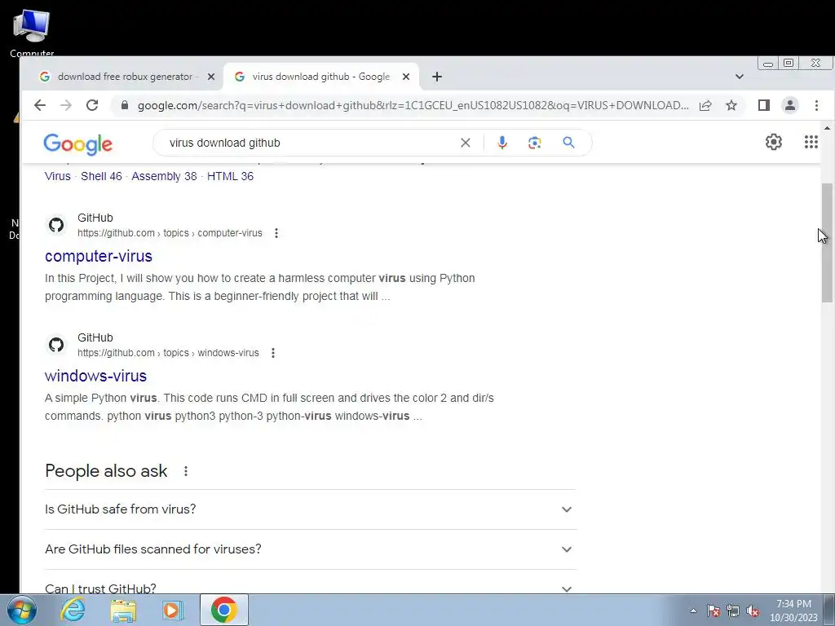The height and width of the screenshot is (626, 835).
Task: Go back using the browser back arrow
Action: click(x=40, y=105)
